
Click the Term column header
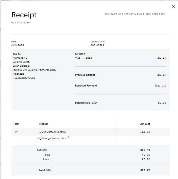(16, 124)
